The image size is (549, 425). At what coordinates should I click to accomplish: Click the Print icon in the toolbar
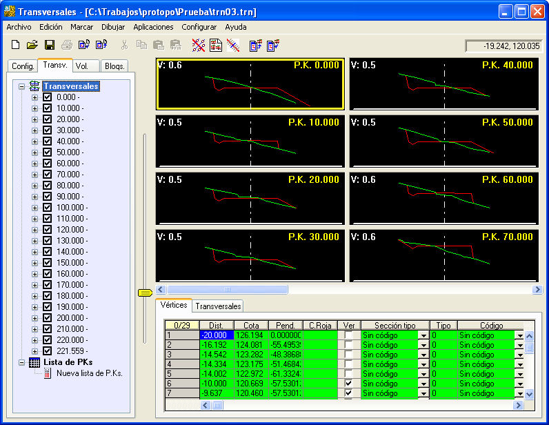click(x=66, y=45)
